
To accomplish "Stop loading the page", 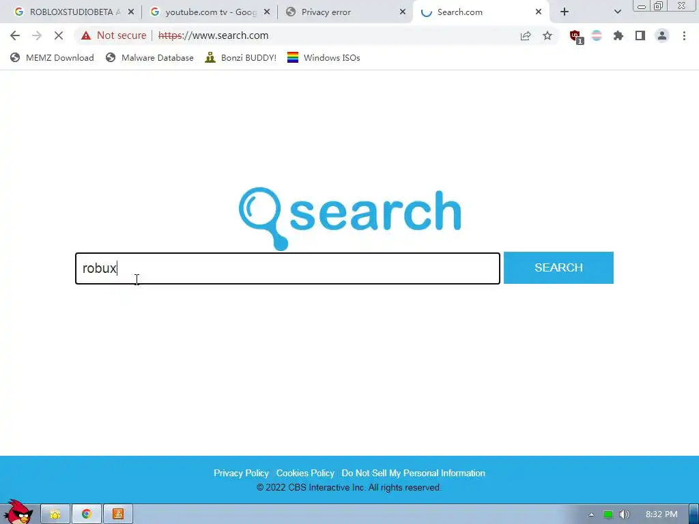I will (x=59, y=35).
